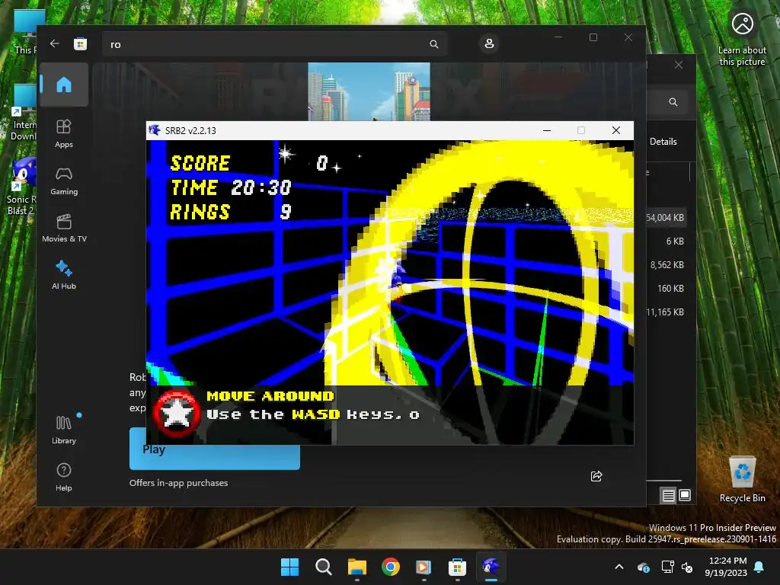This screenshot has height=585, width=780.
Task: Go back in Microsoft Store
Action: (x=55, y=43)
